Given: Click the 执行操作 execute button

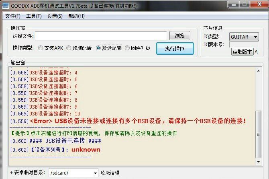Looking at the screenshot, I should pos(175,49).
